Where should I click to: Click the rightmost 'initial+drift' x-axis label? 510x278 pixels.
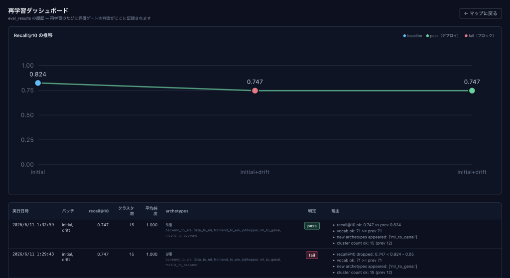(472, 172)
